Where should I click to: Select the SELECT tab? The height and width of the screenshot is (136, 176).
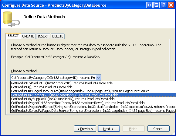click(13, 36)
